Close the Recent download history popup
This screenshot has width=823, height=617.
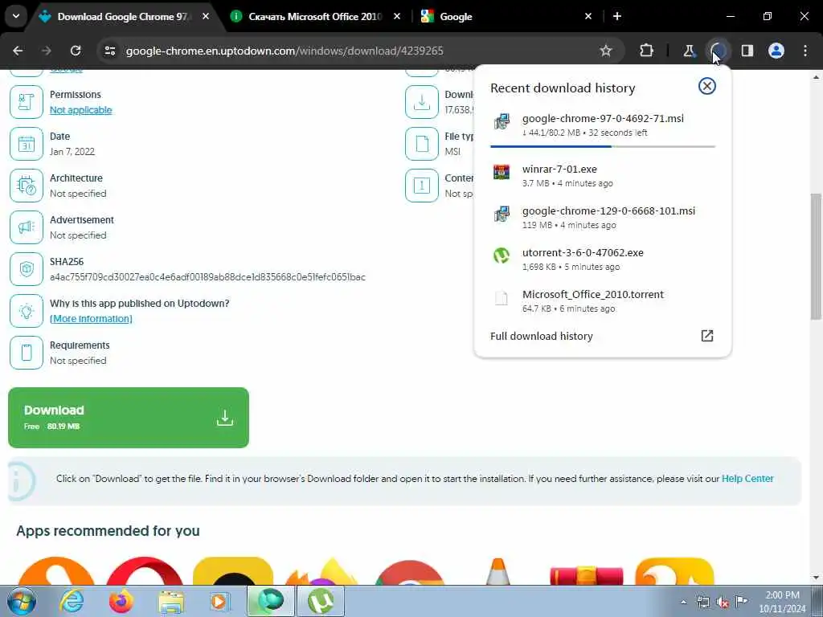coord(707,86)
